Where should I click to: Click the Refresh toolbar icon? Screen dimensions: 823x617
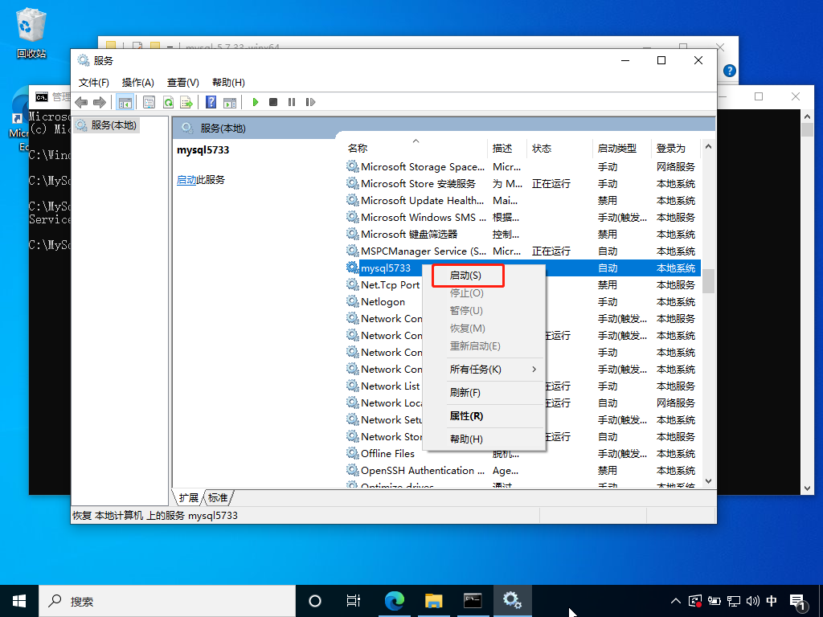[168, 102]
